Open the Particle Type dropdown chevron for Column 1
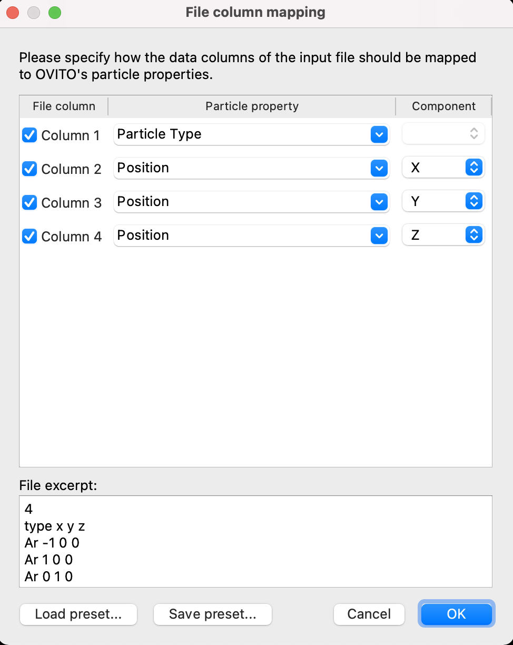The image size is (513, 645). 379,135
